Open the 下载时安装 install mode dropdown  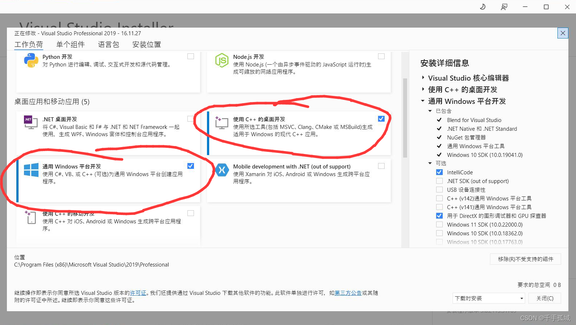pyautogui.click(x=489, y=298)
